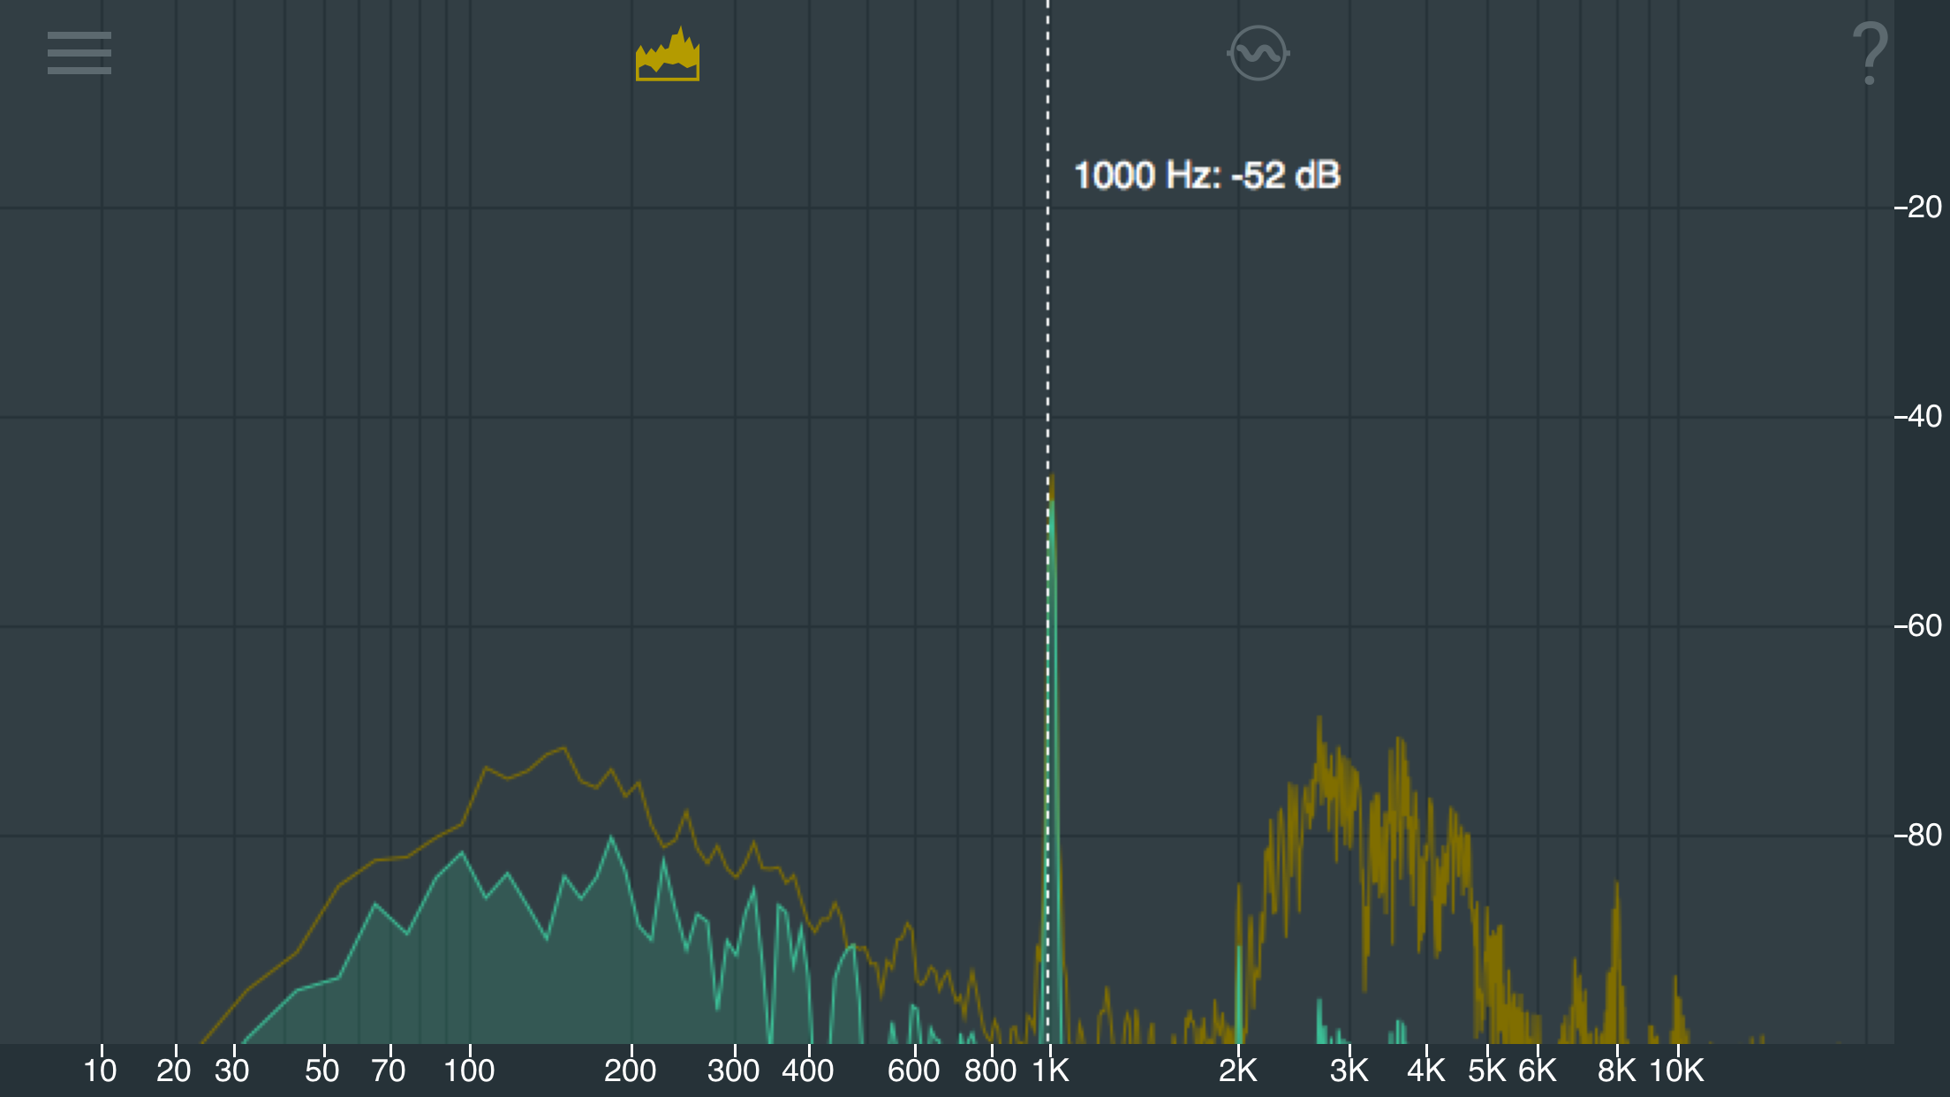The height and width of the screenshot is (1097, 1950).
Task: Click the 100 frequency axis label
Action: (x=468, y=1071)
